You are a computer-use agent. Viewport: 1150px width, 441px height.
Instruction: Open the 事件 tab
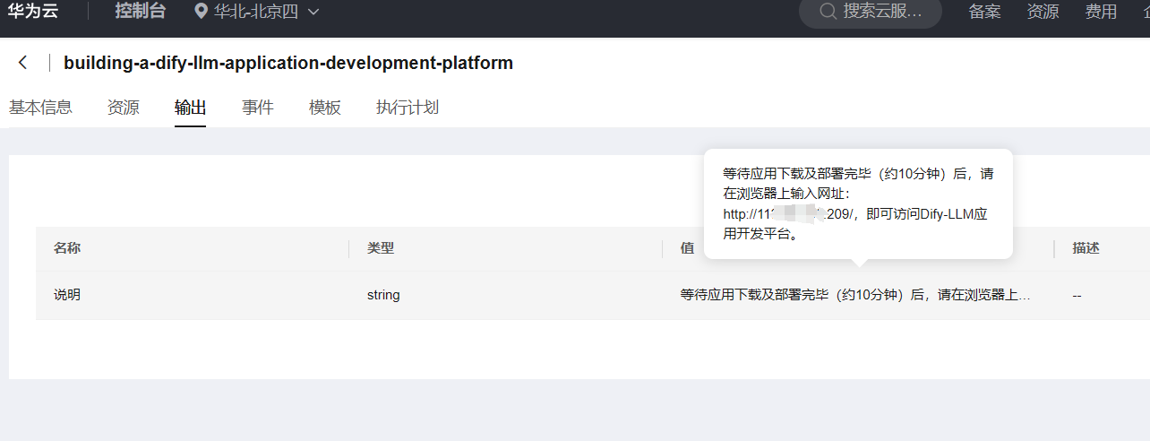258,108
